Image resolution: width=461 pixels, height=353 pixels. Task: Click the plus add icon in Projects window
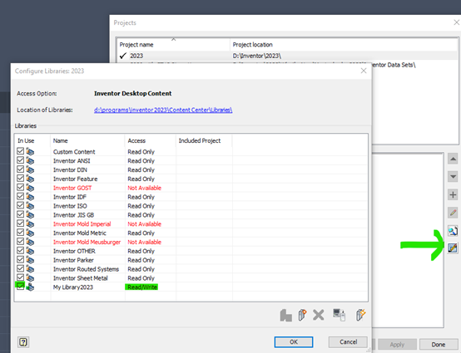click(453, 194)
